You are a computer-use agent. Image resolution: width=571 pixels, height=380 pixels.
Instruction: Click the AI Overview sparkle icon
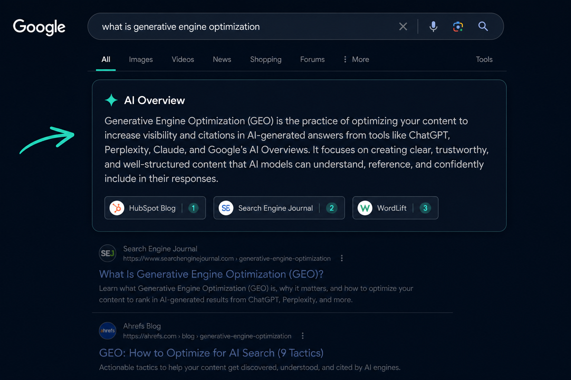(x=111, y=100)
